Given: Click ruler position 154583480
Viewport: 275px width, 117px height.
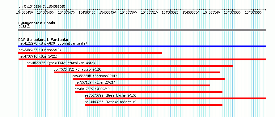Looking at the screenshot, I should [87, 12].
